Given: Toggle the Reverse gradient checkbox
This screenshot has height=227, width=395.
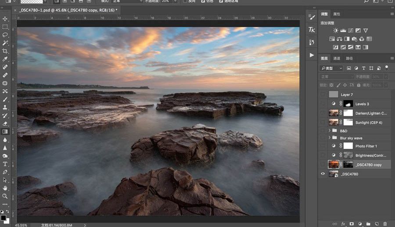Looking at the screenshot, I should (185, 1).
